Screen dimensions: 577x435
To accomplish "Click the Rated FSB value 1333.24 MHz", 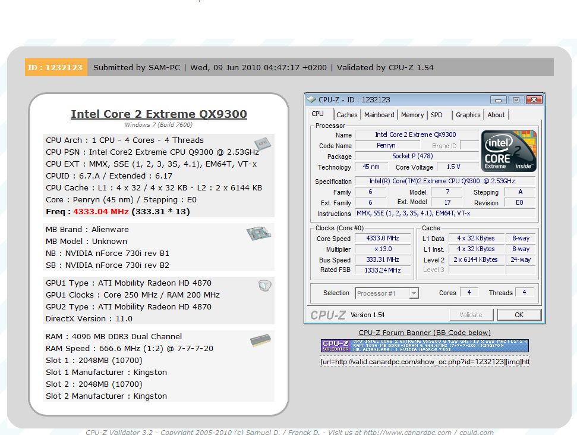I will pyautogui.click(x=383, y=270).
